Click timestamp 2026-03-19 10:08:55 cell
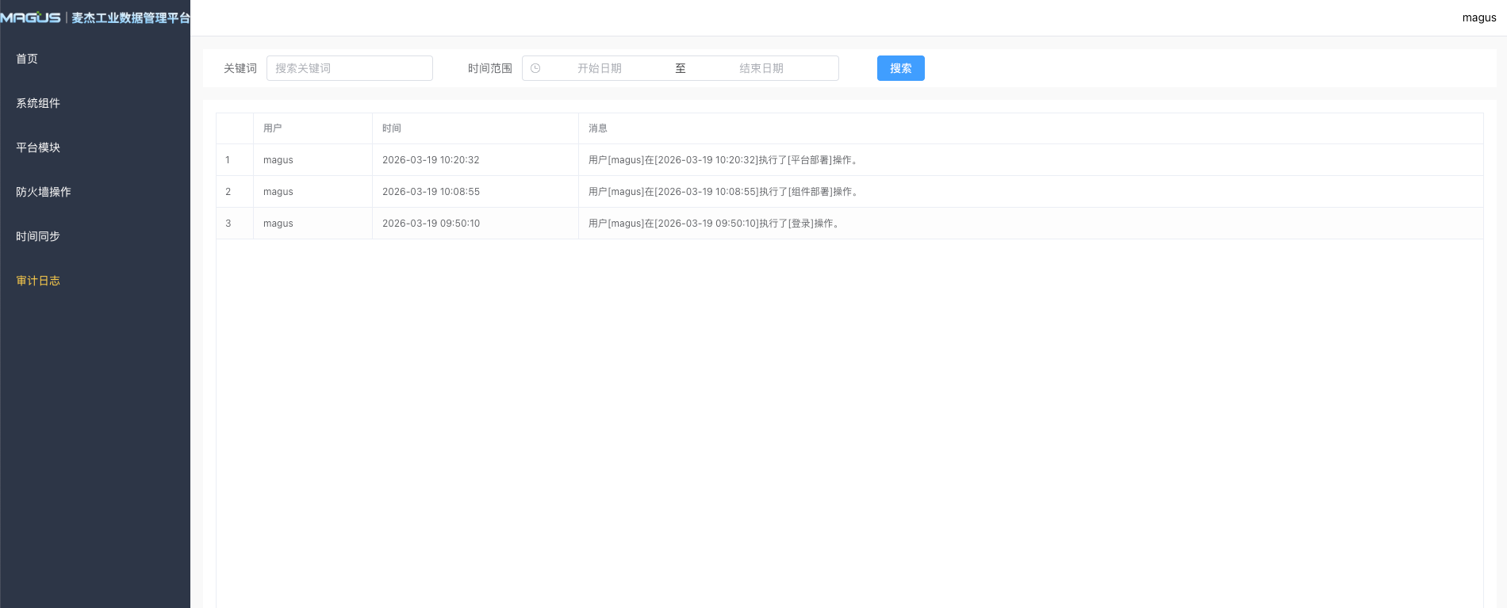This screenshot has height=608, width=1507. pos(431,192)
